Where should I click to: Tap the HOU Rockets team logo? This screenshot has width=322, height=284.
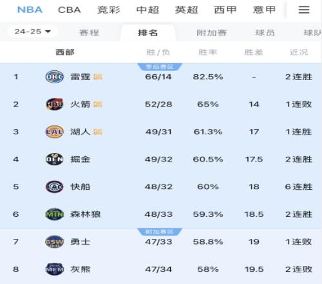point(55,105)
